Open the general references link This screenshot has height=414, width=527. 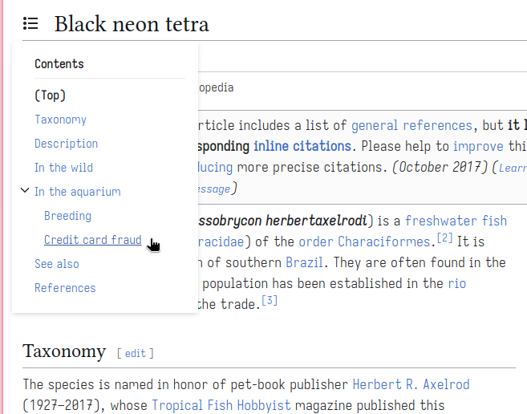(411, 125)
